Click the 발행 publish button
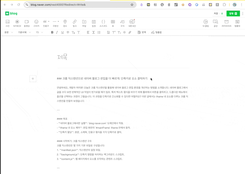The image size is (245, 174). pyautogui.click(x=233, y=13)
